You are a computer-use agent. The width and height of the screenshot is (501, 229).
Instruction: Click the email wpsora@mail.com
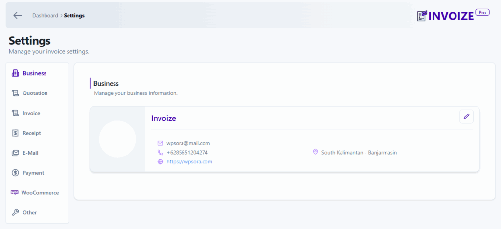(188, 143)
